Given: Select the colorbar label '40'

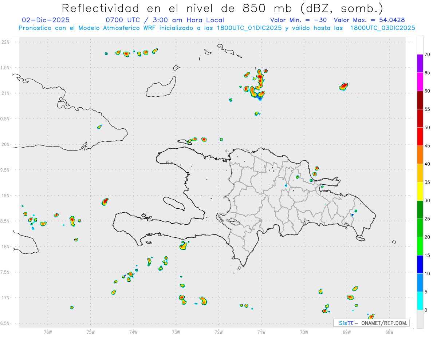Looking at the screenshot, I should click(428, 164).
